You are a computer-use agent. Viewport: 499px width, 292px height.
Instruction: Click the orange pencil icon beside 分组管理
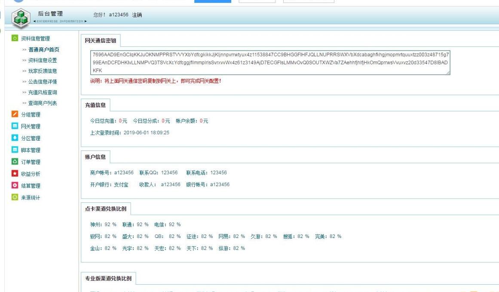pyautogui.click(x=14, y=114)
